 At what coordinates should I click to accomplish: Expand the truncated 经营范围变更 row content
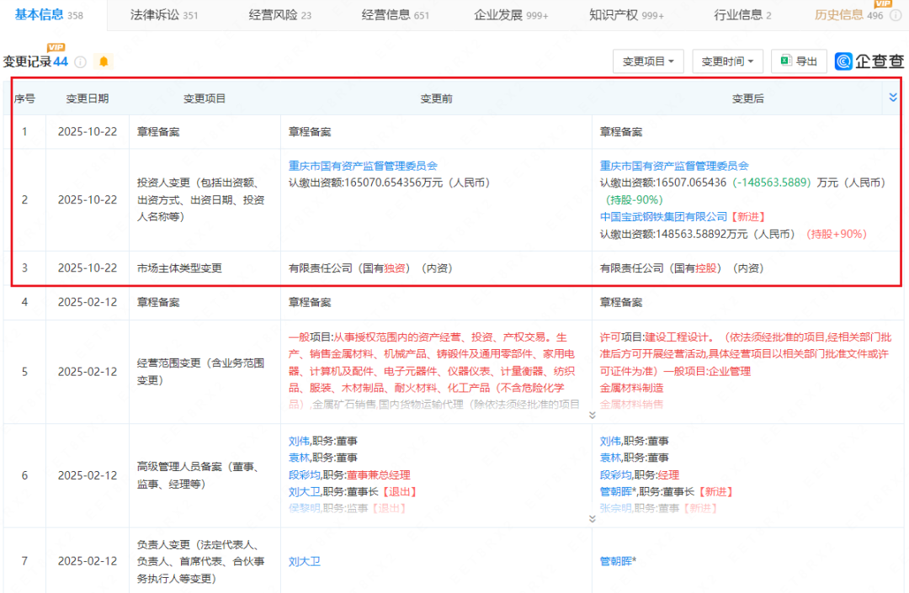point(592,414)
